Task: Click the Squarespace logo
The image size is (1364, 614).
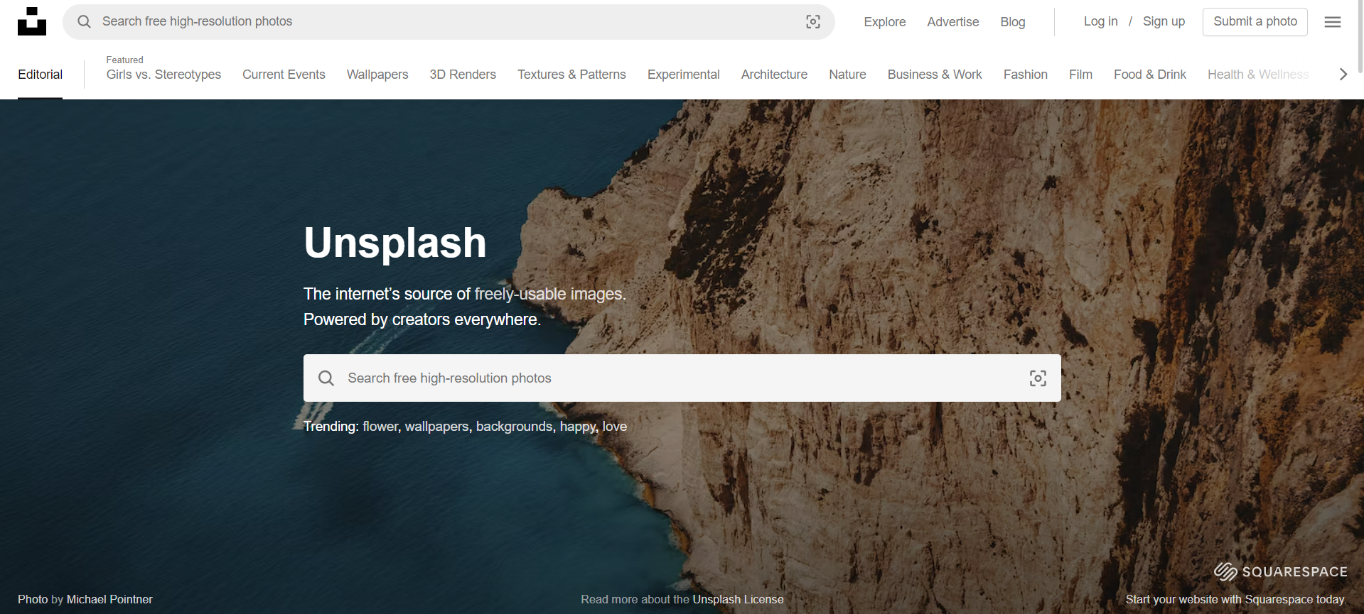Action: (1280, 571)
